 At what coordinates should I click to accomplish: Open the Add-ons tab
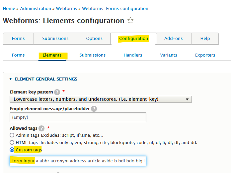tap(173, 38)
